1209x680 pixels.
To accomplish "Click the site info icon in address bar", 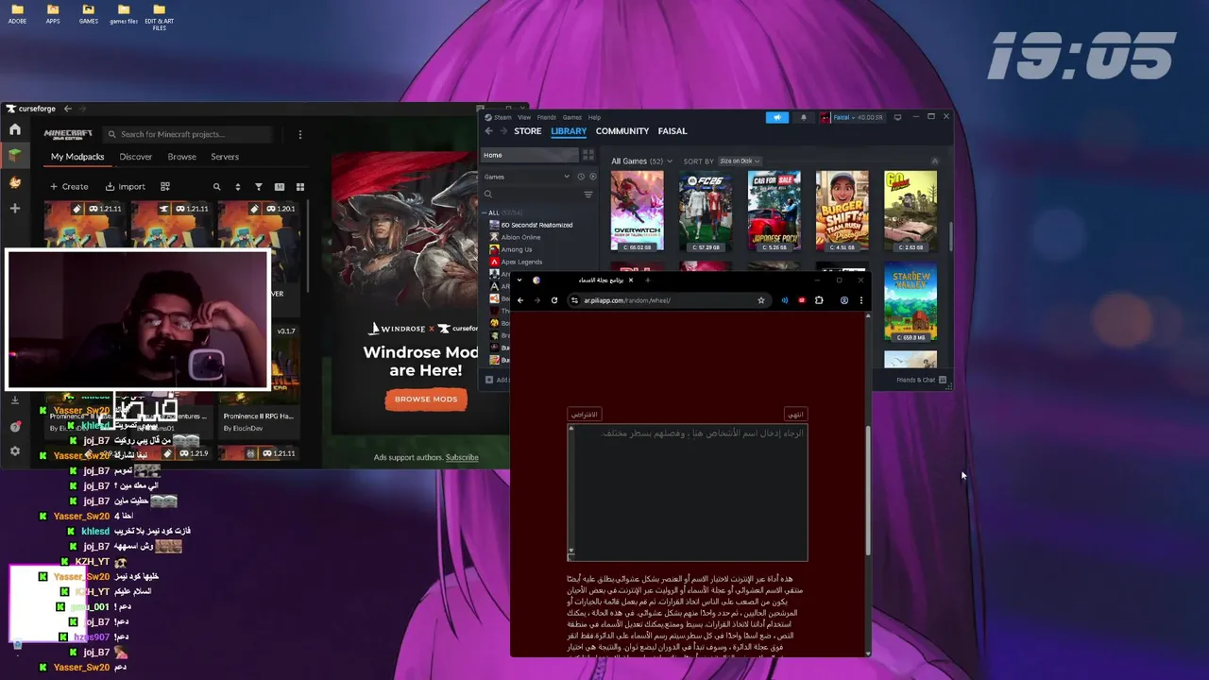I will click(x=574, y=300).
